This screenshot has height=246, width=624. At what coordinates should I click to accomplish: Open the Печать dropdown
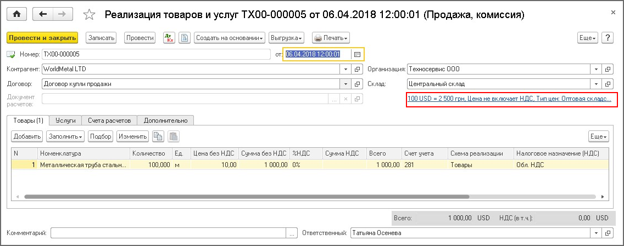331,38
